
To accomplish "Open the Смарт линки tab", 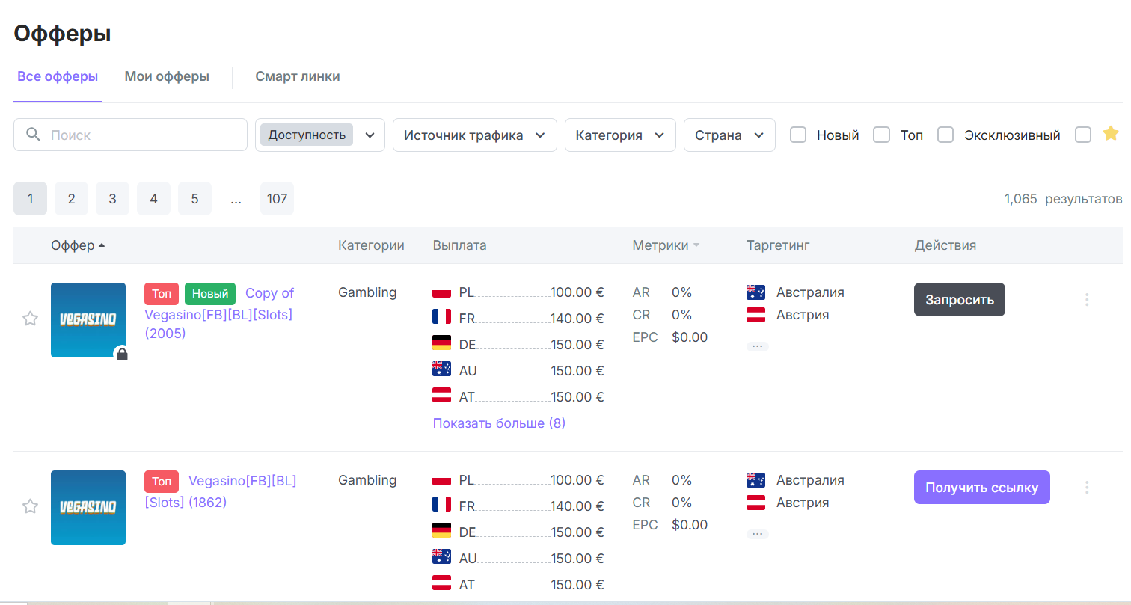I will [297, 76].
